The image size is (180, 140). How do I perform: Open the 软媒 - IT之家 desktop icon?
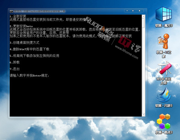point(163,46)
